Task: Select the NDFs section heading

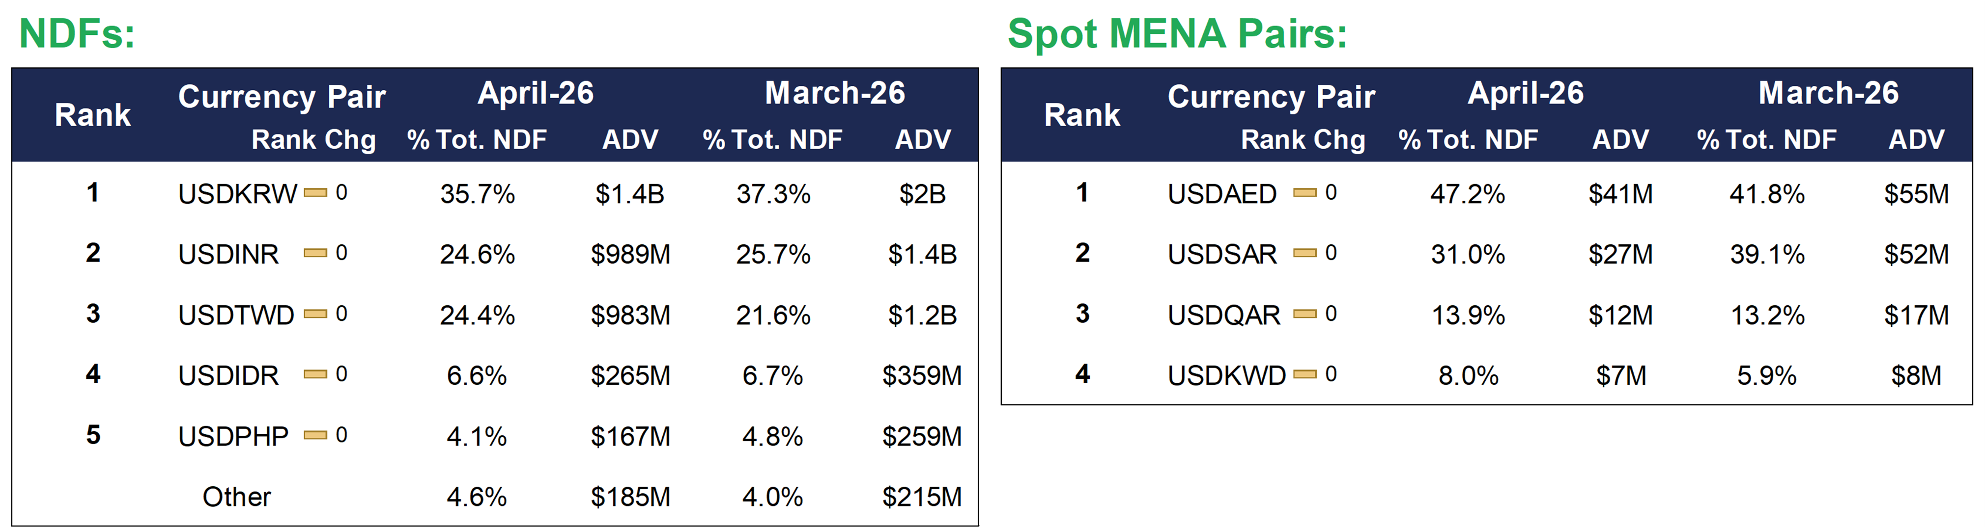Action: pos(77,34)
